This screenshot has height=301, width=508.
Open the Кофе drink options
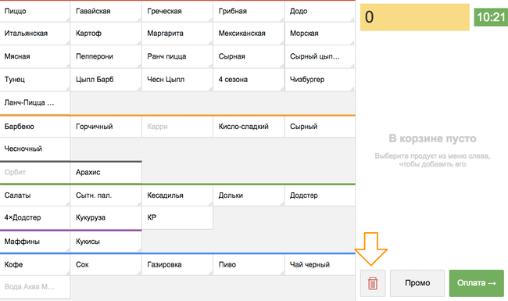34,265
